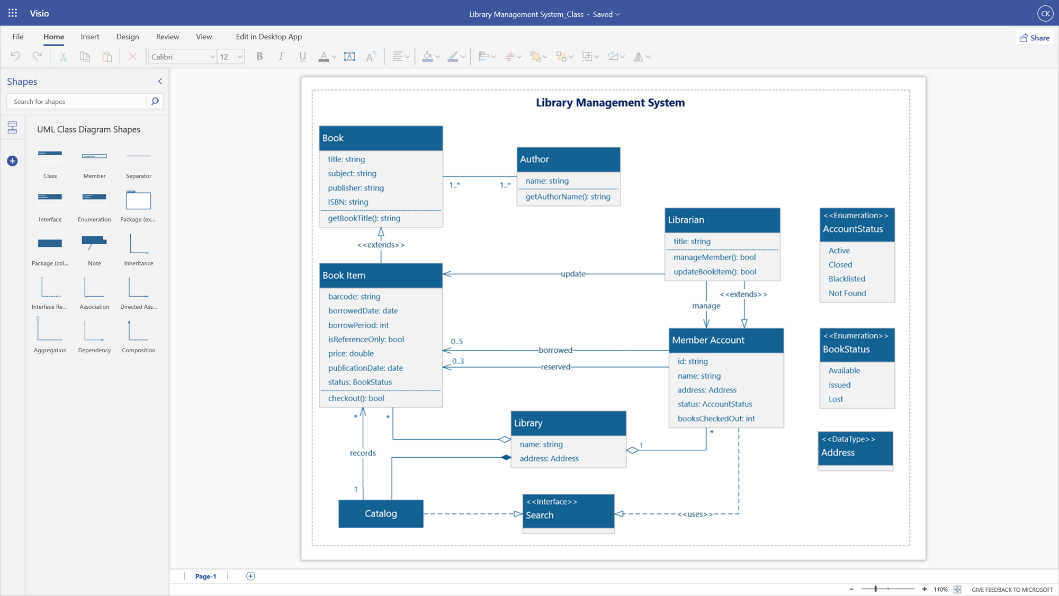1059x596 pixels.
Task: Switch to the Insert ribbon tab
Action: (x=89, y=37)
